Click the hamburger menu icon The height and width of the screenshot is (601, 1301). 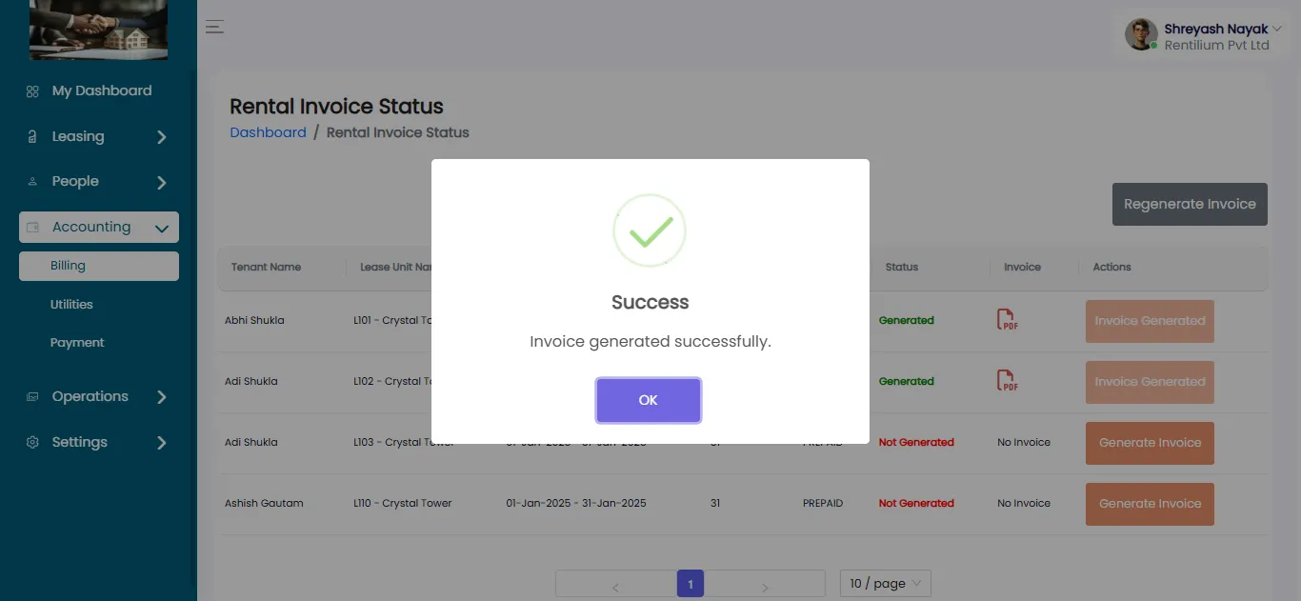coord(215,27)
